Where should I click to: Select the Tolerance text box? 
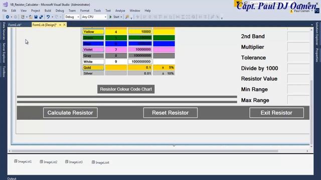298,57
